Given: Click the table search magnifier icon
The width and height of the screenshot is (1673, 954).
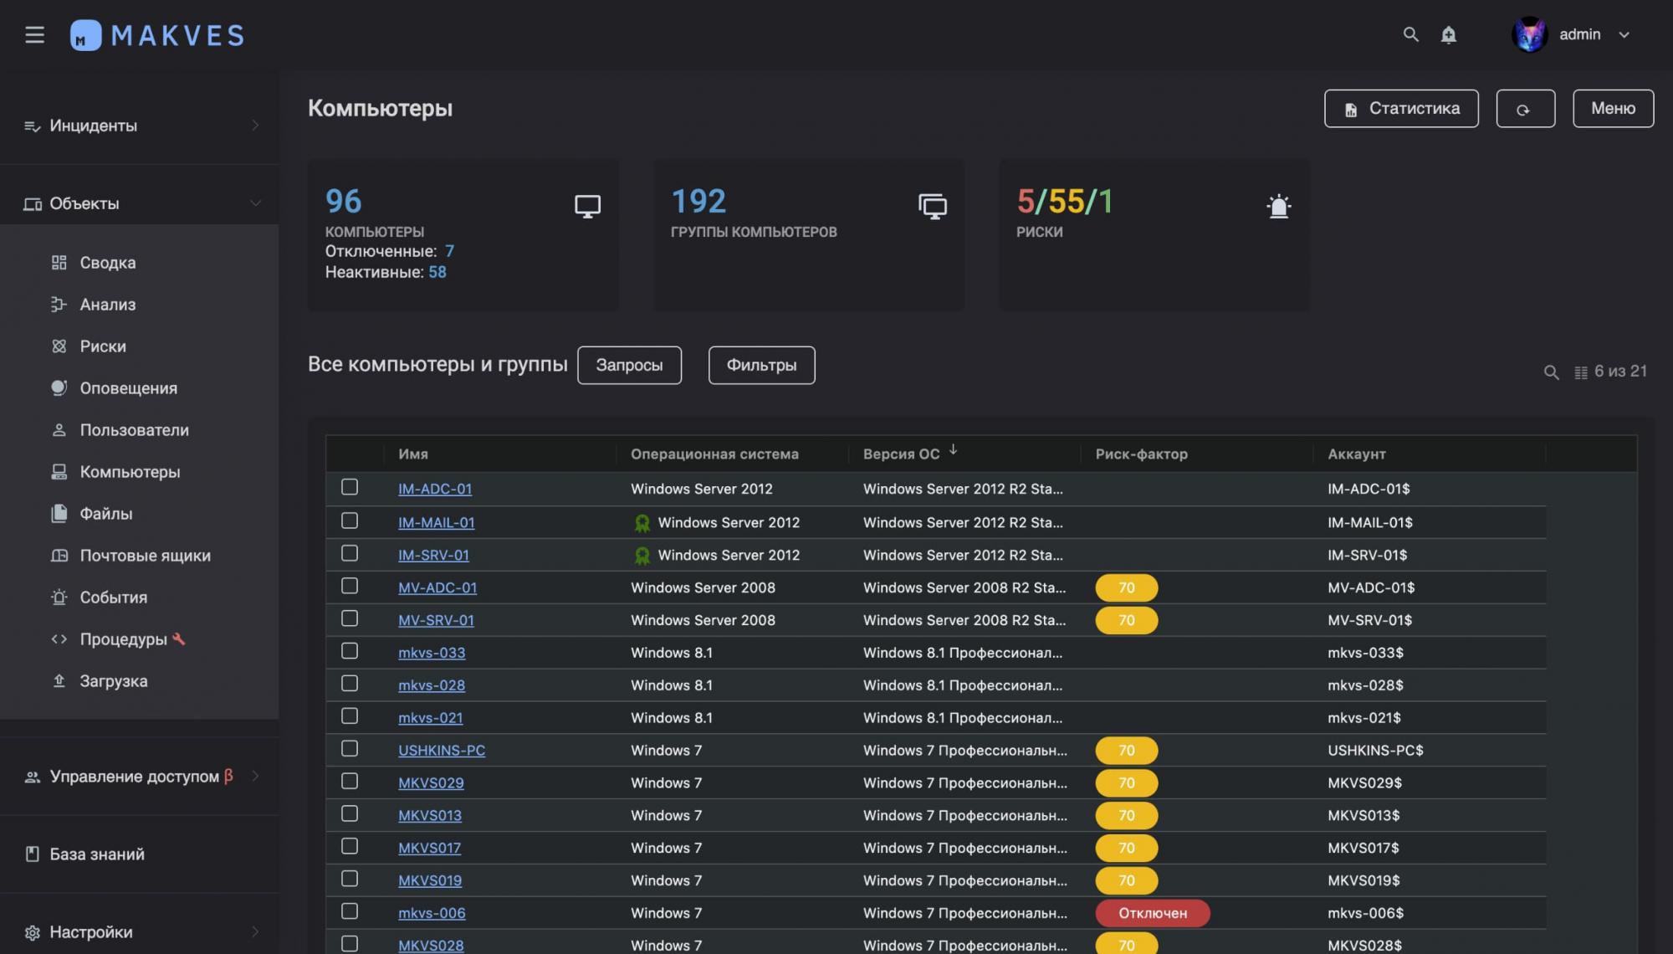Looking at the screenshot, I should 1551,372.
